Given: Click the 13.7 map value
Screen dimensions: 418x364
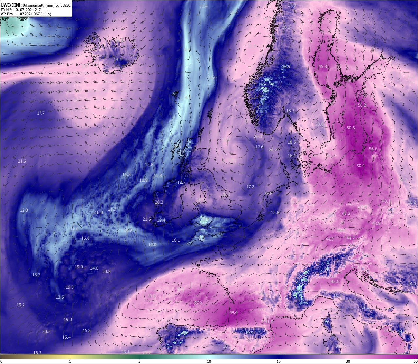Looking at the screenshot, I should pos(36,275).
